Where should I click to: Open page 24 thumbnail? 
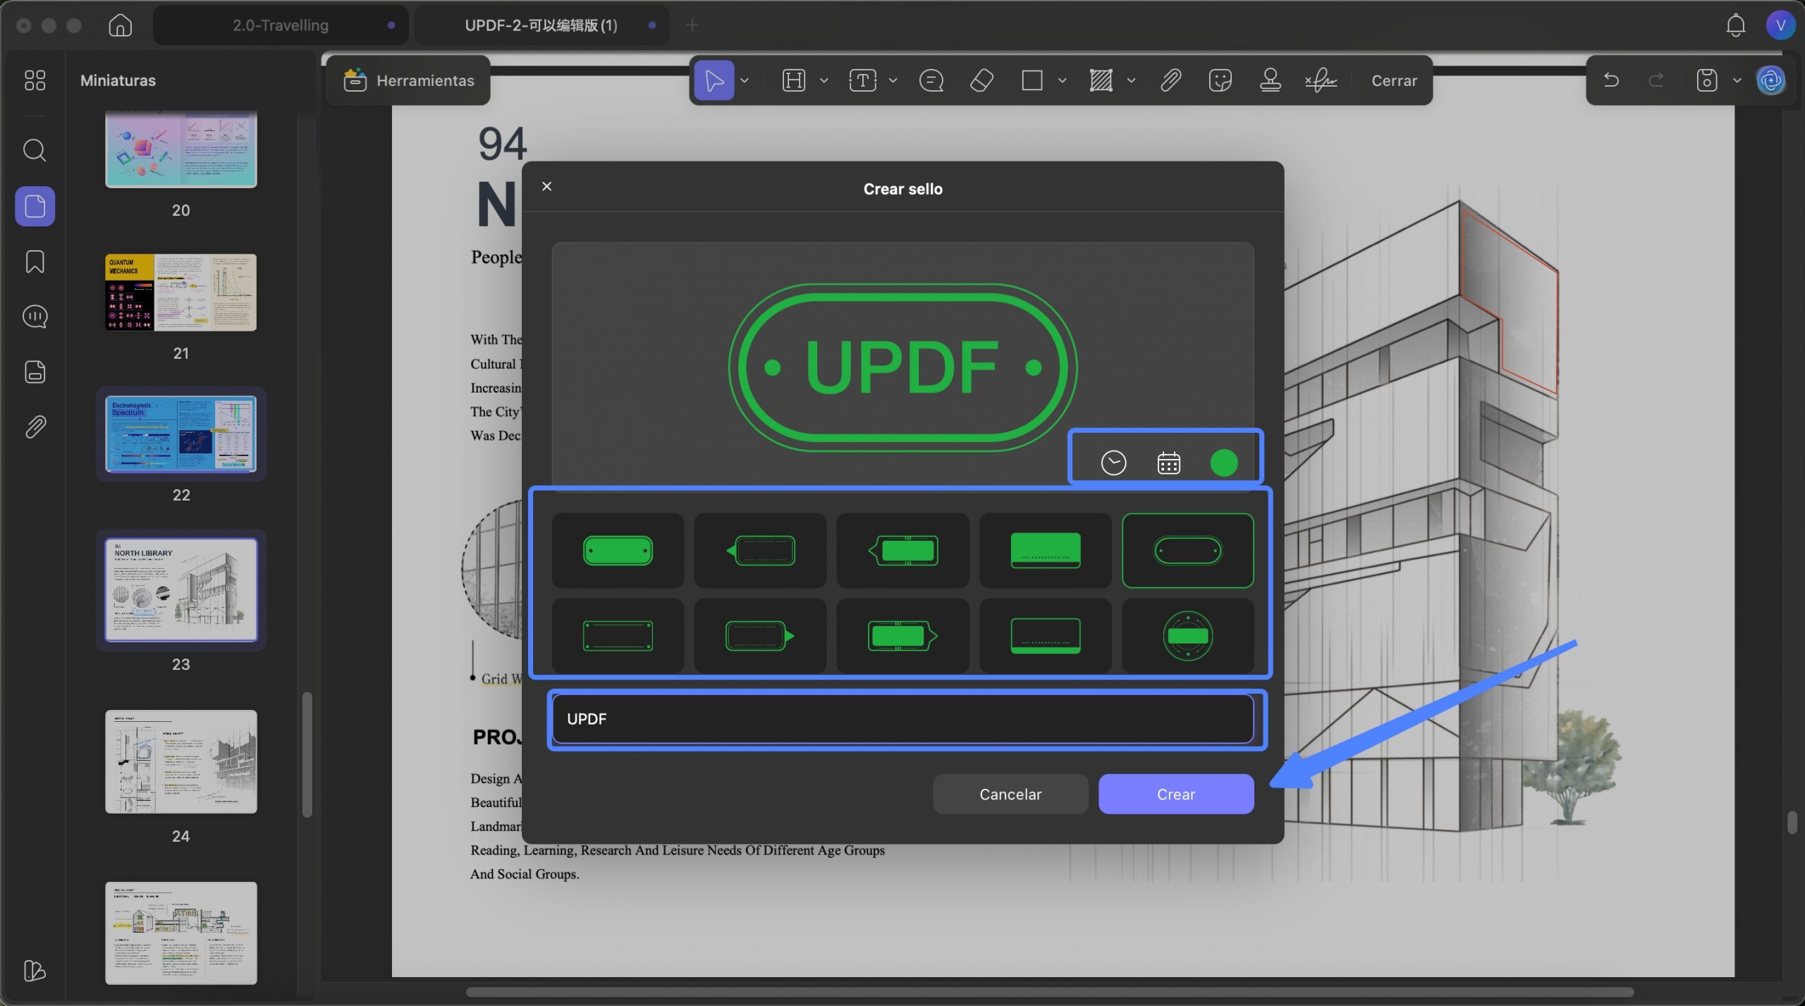coord(180,761)
